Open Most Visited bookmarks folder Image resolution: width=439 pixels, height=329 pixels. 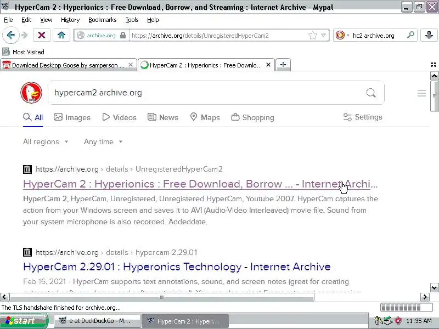coord(23,52)
